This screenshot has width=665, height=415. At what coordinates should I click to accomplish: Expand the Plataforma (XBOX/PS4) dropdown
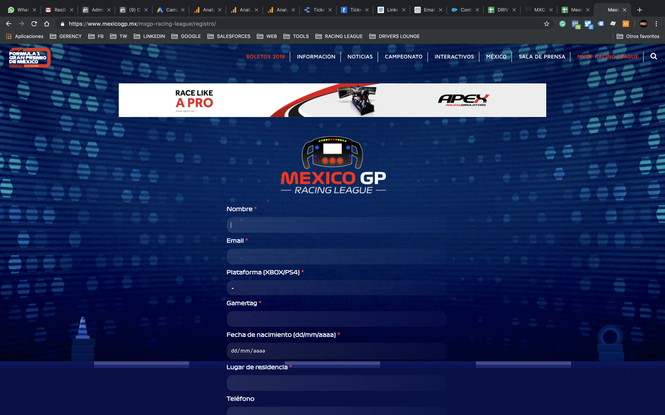[x=336, y=288]
